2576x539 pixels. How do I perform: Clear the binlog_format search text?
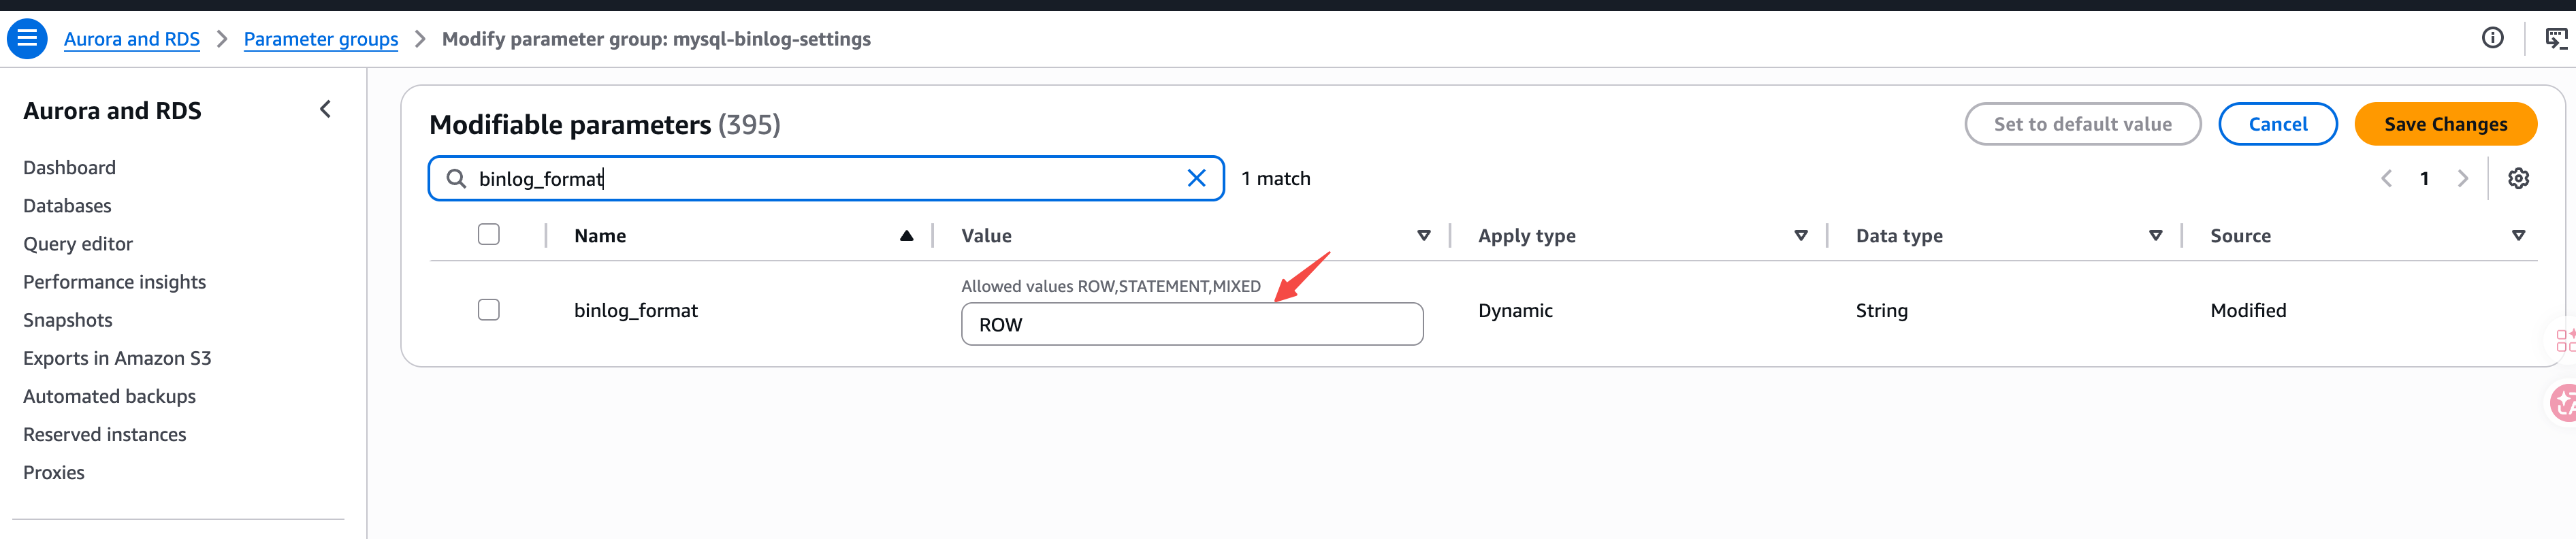coord(1196,178)
